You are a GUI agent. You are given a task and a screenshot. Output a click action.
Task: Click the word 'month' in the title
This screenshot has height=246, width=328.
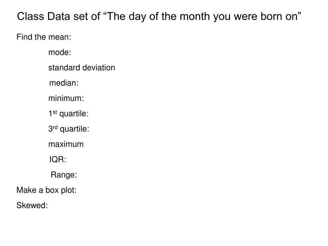point(195,17)
